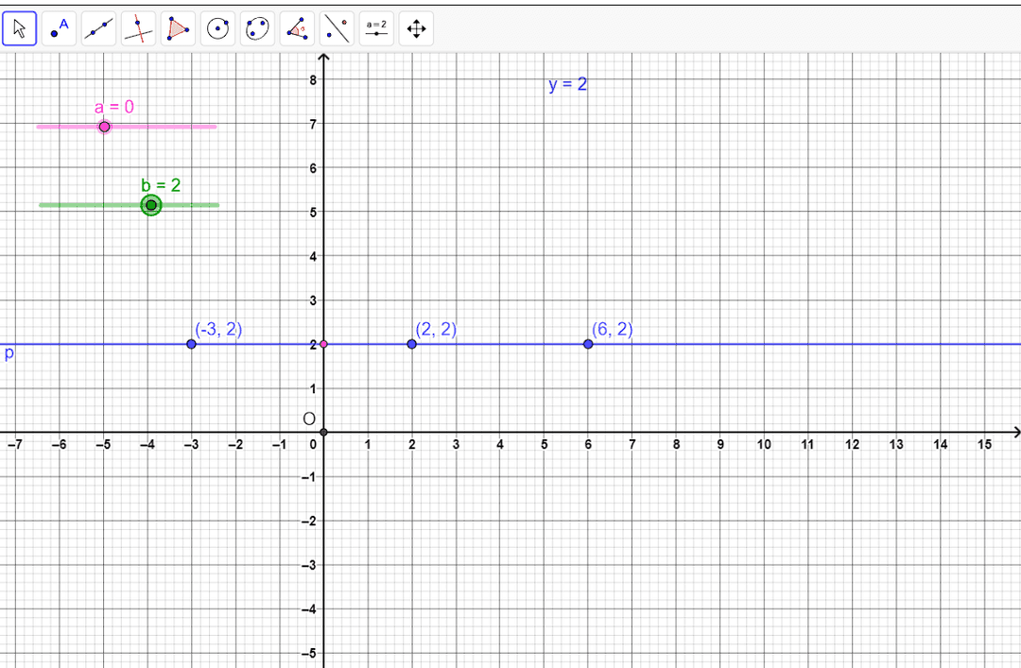Click the y = 2 equation label

(567, 85)
